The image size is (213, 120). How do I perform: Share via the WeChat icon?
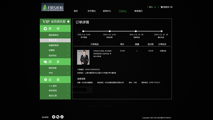[58, 117]
